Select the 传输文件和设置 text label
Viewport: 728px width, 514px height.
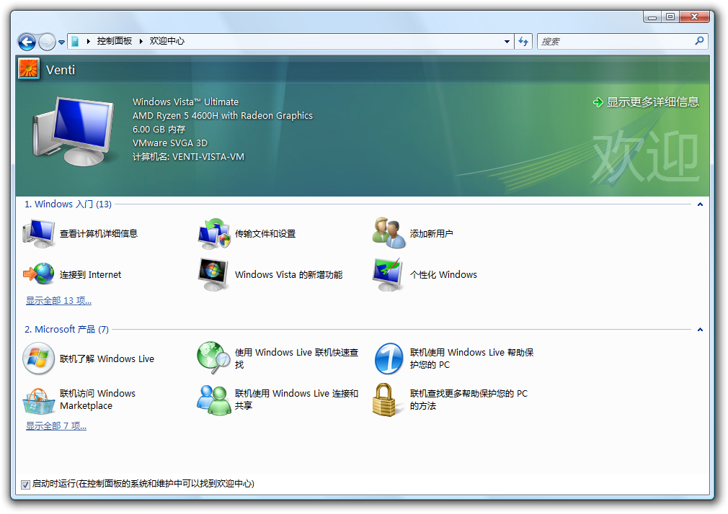[x=265, y=234]
